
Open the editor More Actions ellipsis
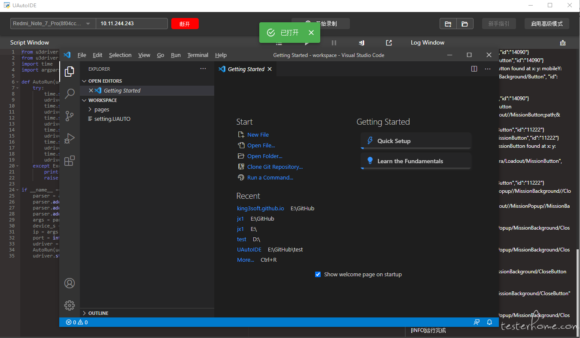[487, 69]
